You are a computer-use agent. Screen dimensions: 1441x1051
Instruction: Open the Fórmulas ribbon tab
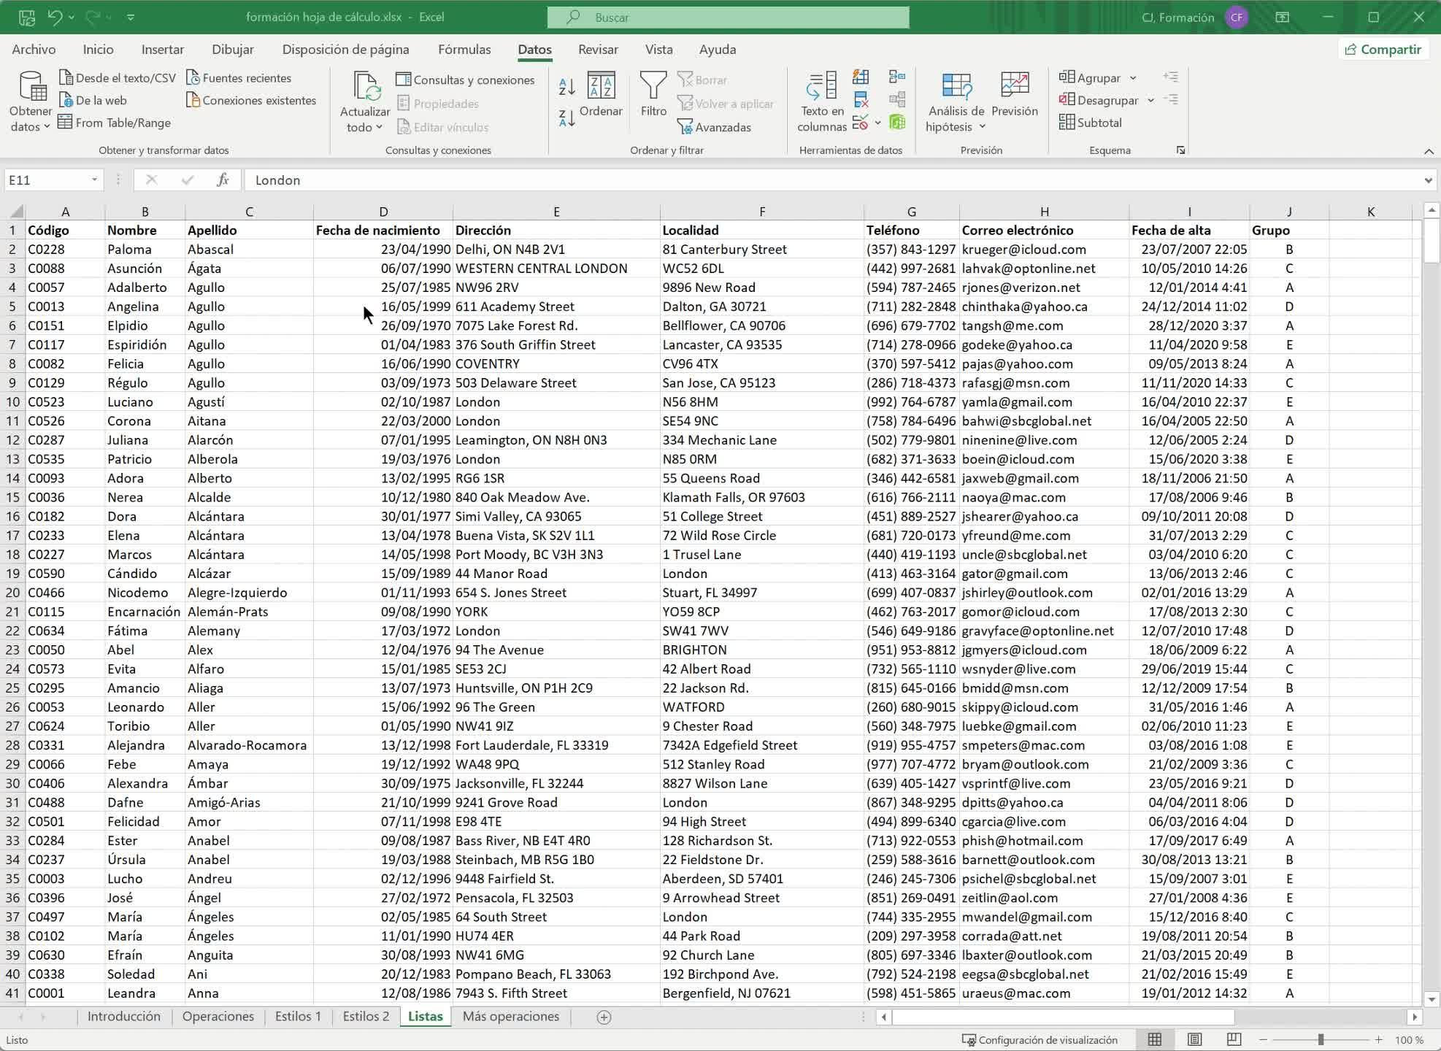pyautogui.click(x=464, y=50)
